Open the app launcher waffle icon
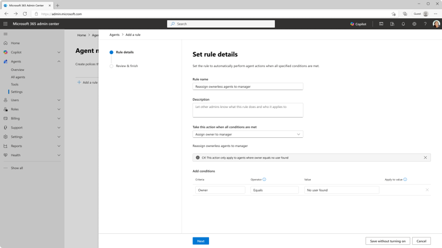442x248 pixels. (6, 24)
